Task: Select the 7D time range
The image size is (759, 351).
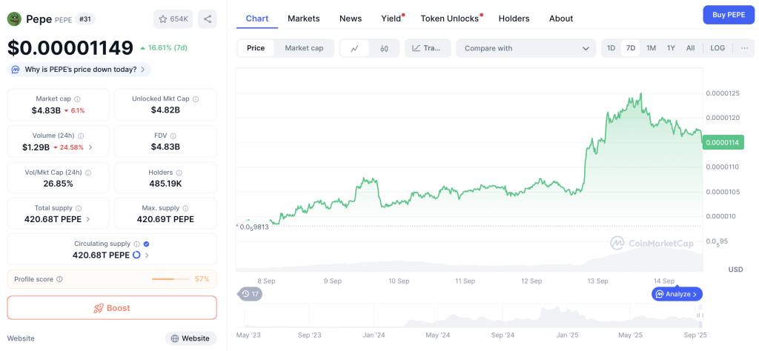Action: [630, 48]
